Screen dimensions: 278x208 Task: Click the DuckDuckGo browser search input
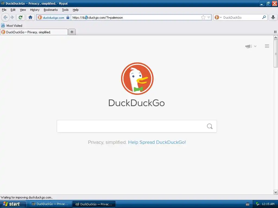coord(242,18)
